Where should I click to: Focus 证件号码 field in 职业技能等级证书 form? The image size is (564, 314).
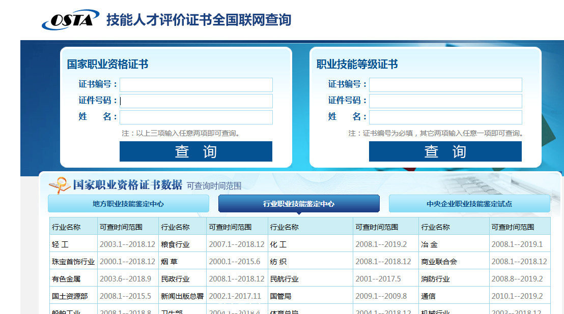point(445,101)
